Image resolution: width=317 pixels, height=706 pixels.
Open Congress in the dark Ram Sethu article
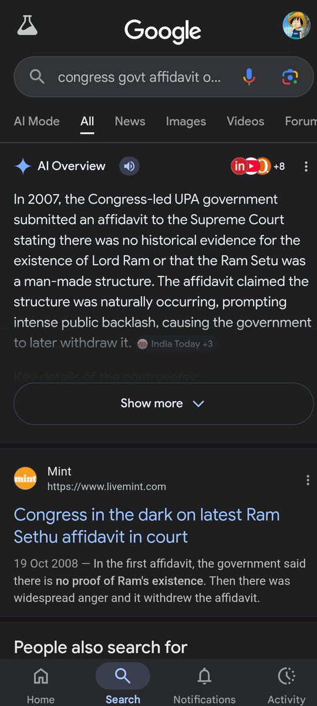pos(146,525)
